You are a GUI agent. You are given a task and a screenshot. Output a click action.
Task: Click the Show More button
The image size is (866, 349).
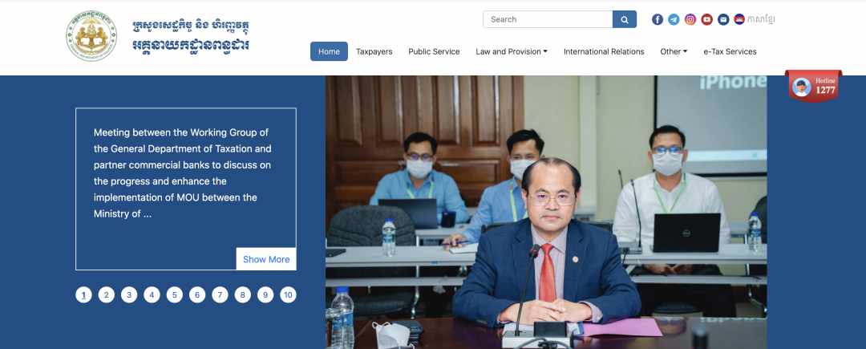tap(266, 259)
